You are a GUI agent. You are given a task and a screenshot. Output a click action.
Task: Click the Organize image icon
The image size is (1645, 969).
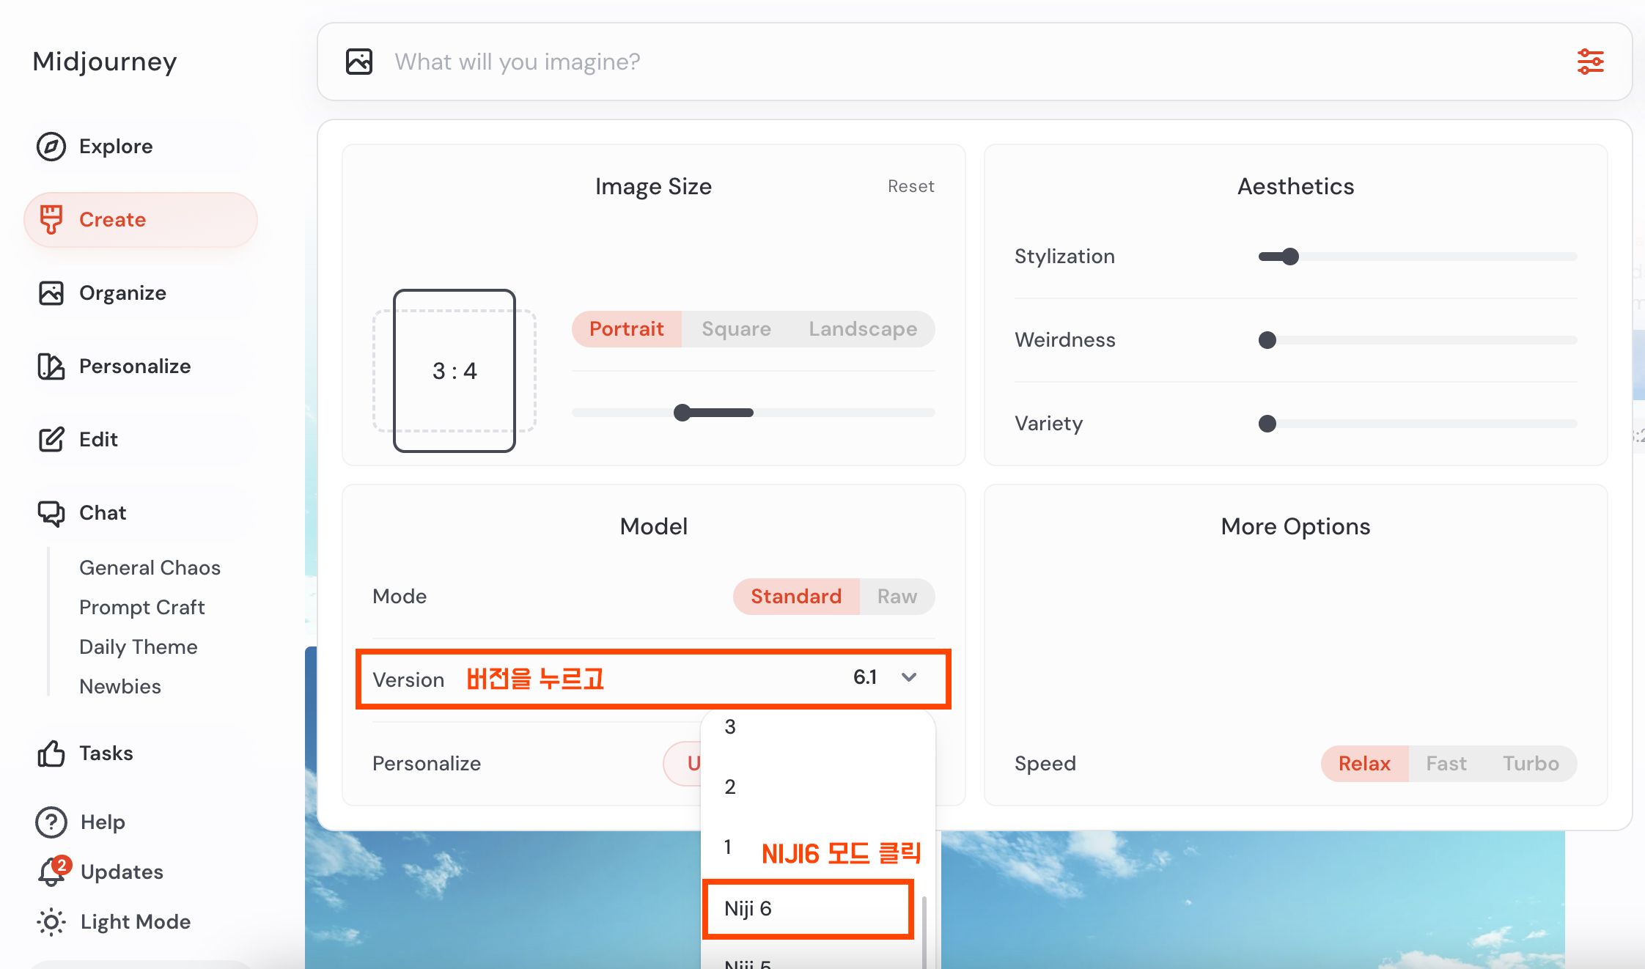pyautogui.click(x=51, y=293)
